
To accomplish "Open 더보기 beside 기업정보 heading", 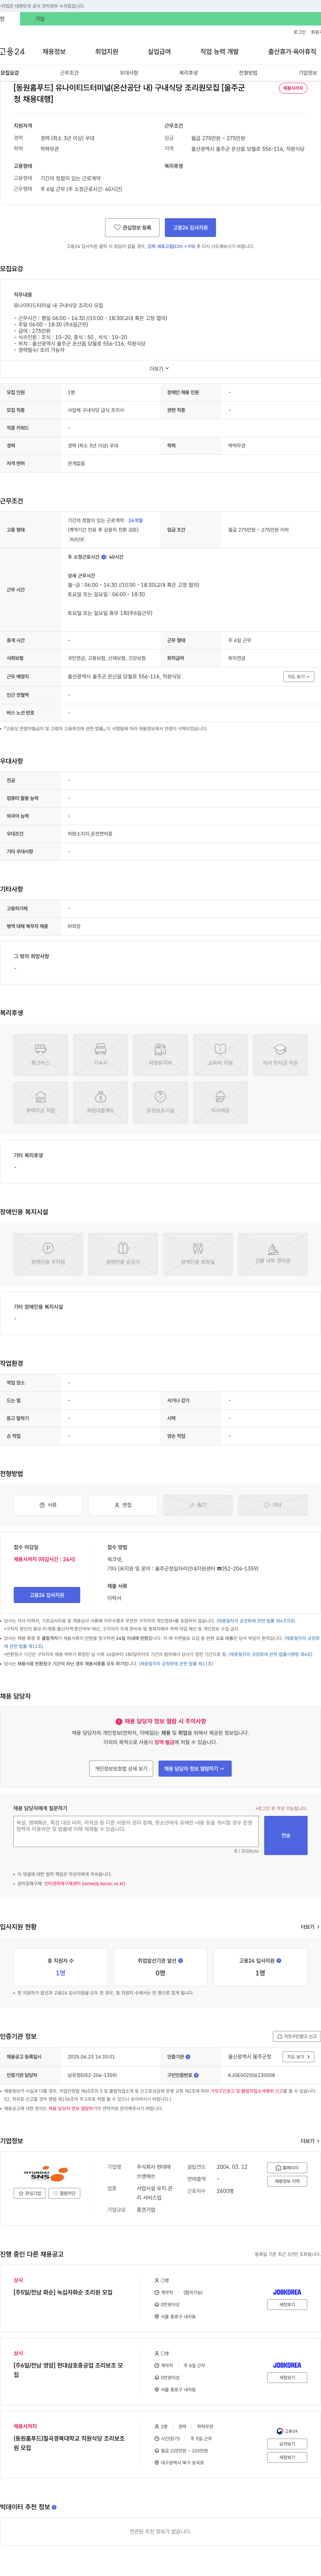I will coord(310,2141).
